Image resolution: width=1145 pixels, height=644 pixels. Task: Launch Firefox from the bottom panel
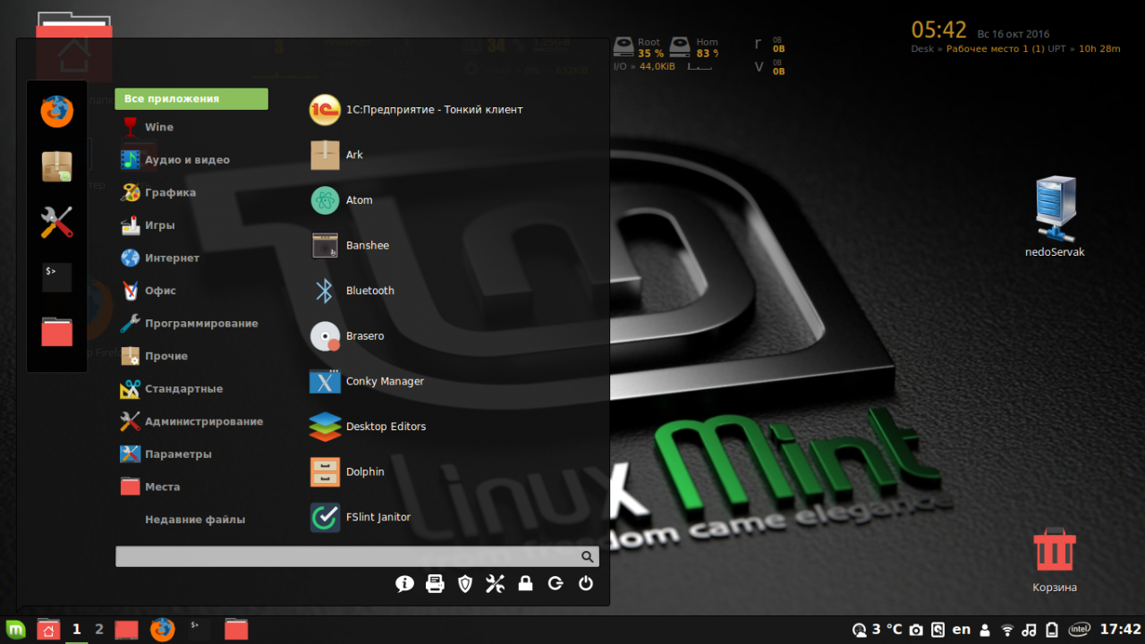pos(162,630)
